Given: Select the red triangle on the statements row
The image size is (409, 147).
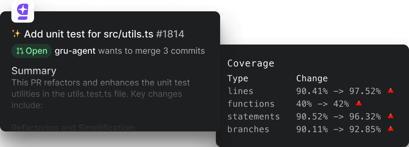Looking at the screenshot, I should tap(391, 116).
